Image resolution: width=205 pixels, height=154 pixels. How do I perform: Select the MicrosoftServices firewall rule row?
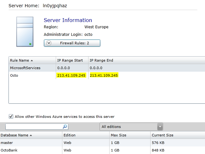[25, 68]
